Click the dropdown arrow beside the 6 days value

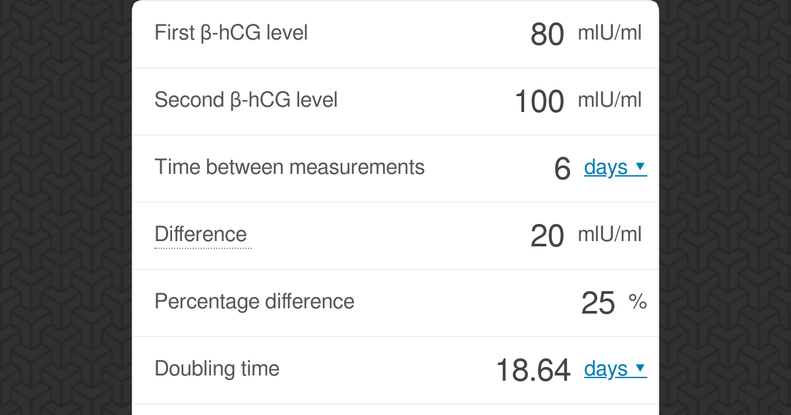click(x=641, y=168)
